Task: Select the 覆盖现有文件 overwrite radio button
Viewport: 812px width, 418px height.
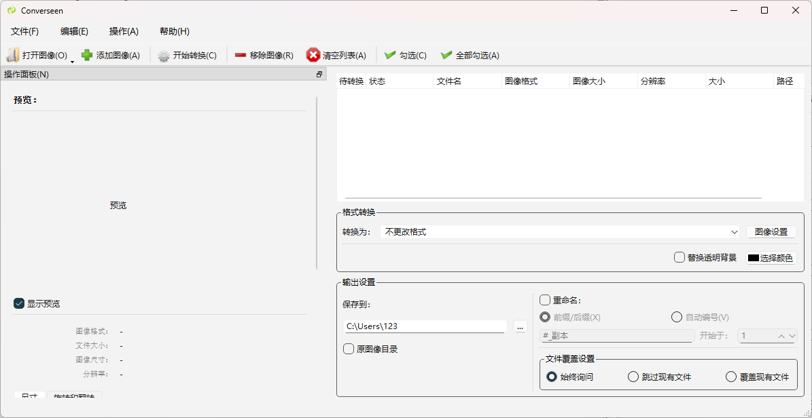Action: pyautogui.click(x=730, y=377)
